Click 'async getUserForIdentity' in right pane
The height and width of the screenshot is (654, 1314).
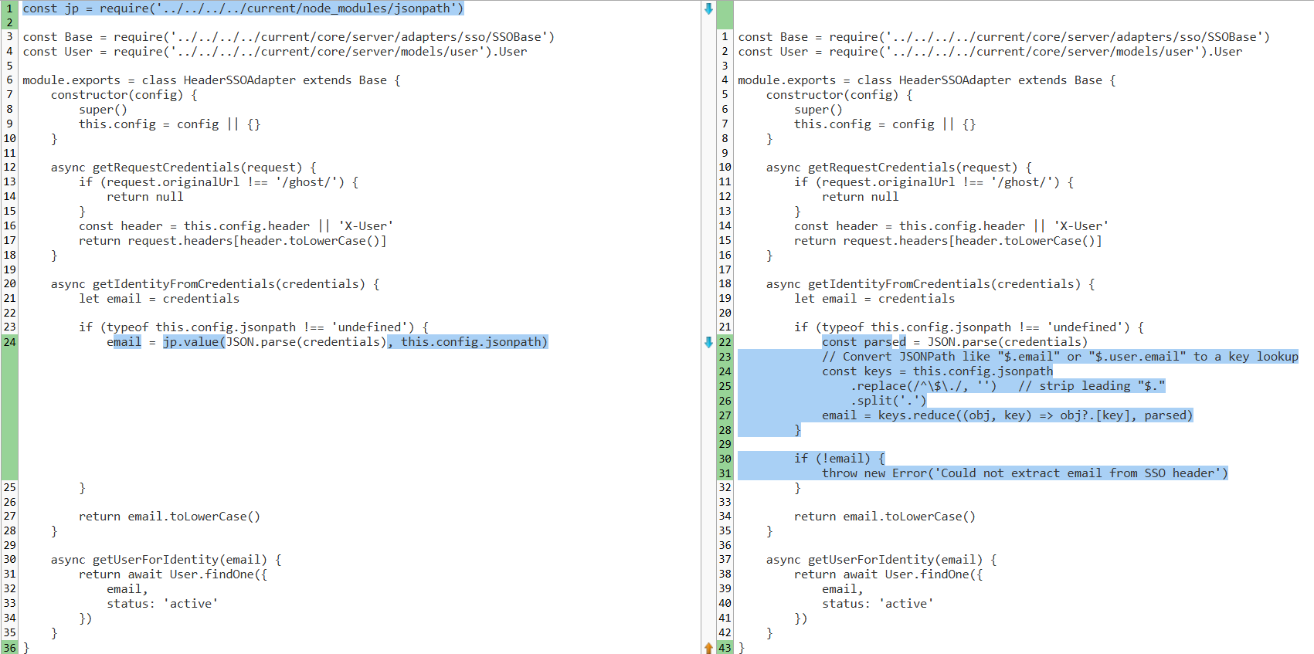click(x=881, y=560)
